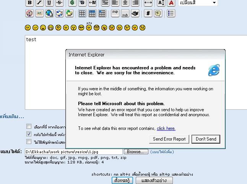Insert teletype typewriter icon

135,13
